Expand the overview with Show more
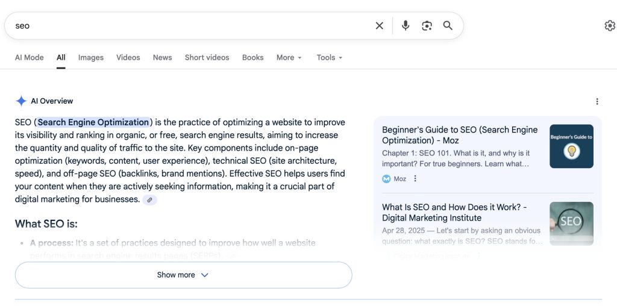This screenshot has height=306, width=617. coord(183,275)
